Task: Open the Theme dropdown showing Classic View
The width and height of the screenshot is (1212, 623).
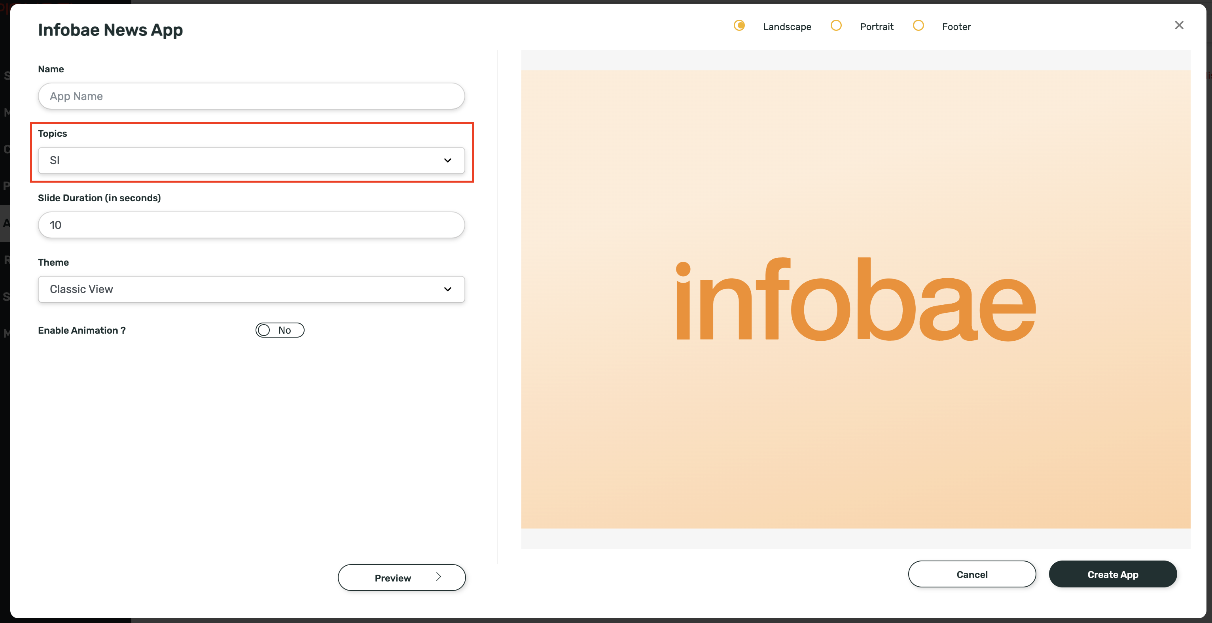Action: tap(251, 289)
